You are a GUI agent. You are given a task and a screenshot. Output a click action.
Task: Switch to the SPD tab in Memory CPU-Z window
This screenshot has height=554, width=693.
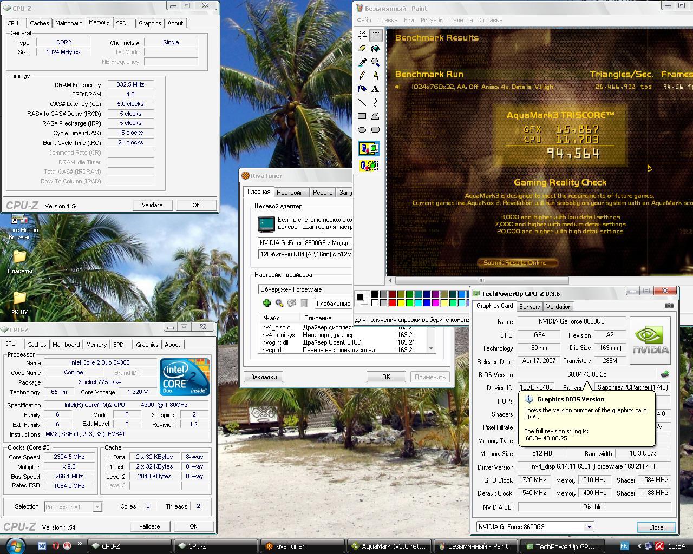click(x=121, y=23)
